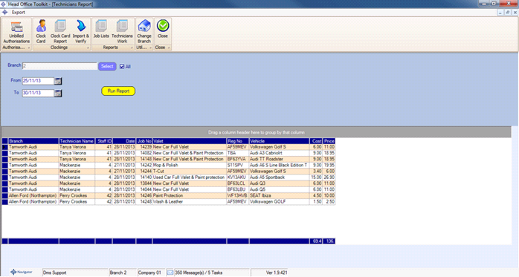
Task: Click job number 13844
Action: (x=144, y=183)
